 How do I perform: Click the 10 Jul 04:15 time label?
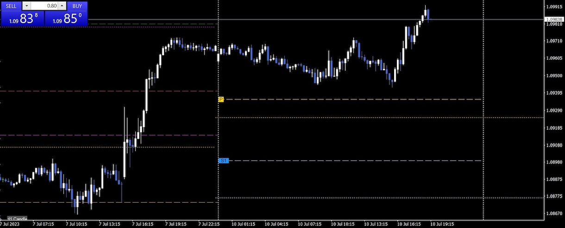click(x=276, y=224)
